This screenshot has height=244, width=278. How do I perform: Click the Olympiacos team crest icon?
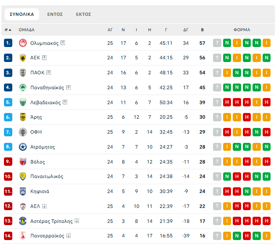[23, 43]
